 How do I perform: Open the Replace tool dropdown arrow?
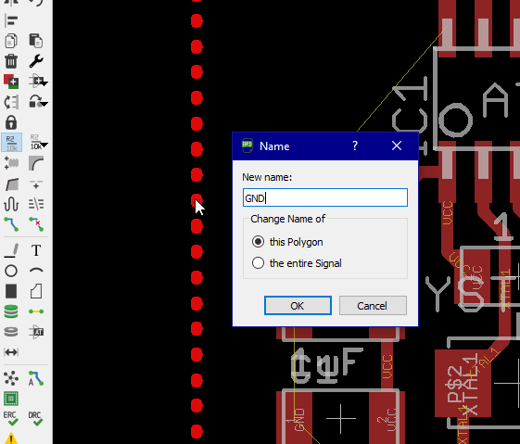coord(44,82)
